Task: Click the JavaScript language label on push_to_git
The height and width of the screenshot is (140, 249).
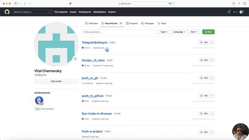Action: pyautogui.click(x=87, y=83)
